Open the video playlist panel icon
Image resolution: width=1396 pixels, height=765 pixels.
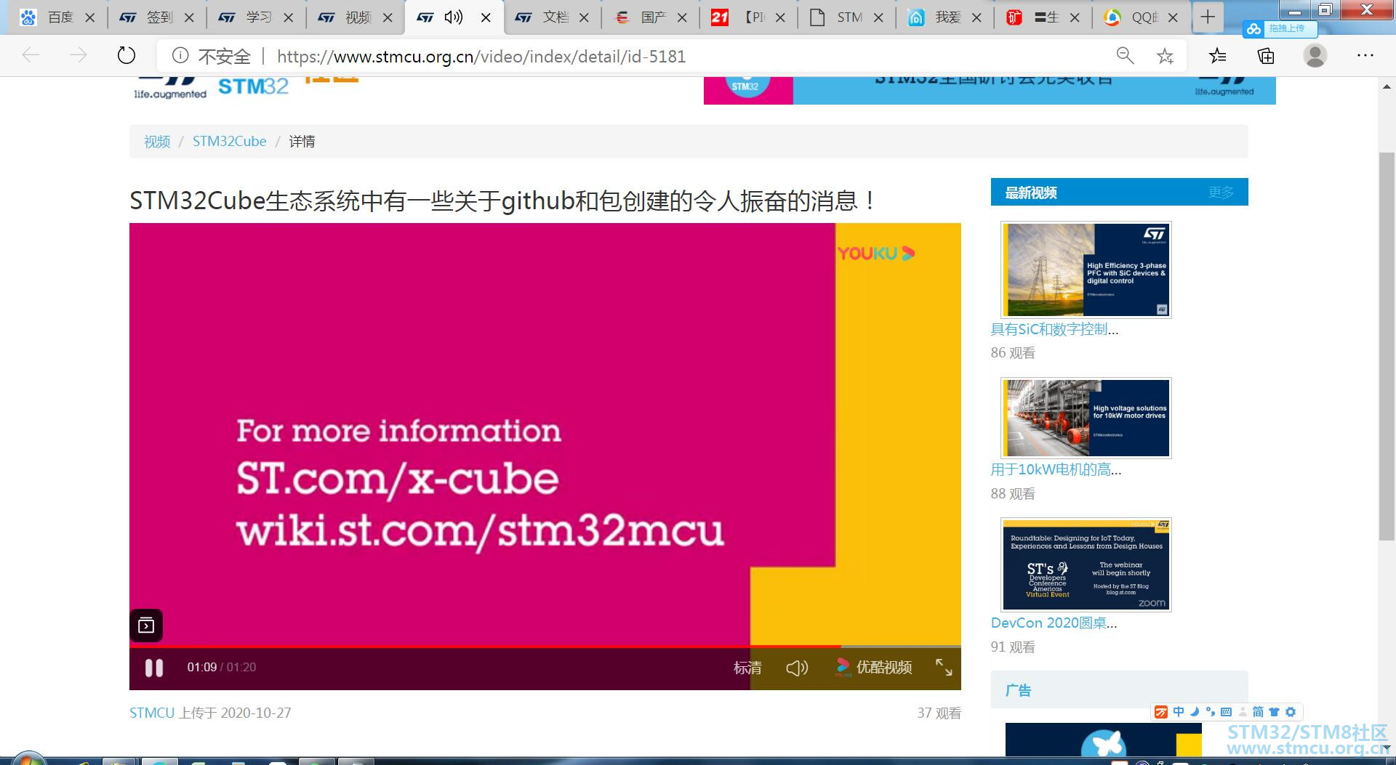pyautogui.click(x=146, y=626)
